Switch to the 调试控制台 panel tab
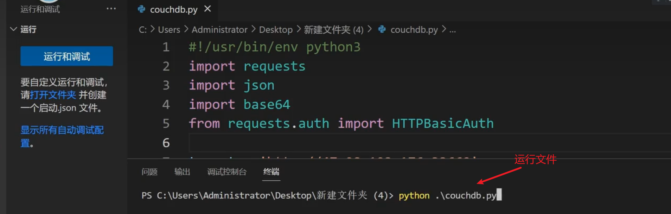The image size is (671, 214). pyautogui.click(x=227, y=172)
